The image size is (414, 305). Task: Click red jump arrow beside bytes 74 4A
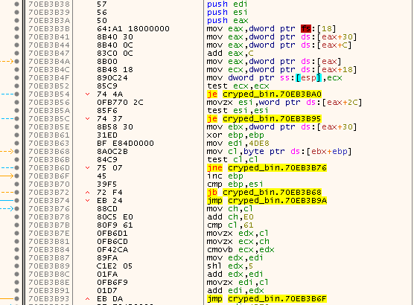(87, 94)
